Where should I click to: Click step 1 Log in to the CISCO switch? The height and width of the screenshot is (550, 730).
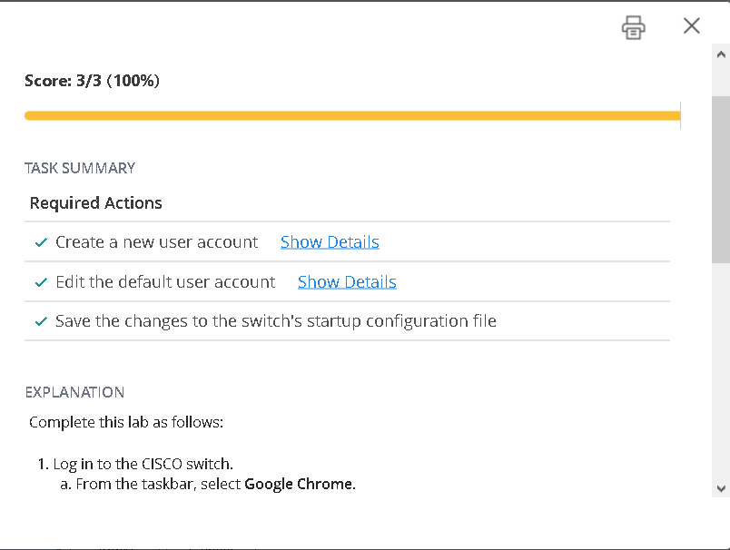tap(143, 464)
